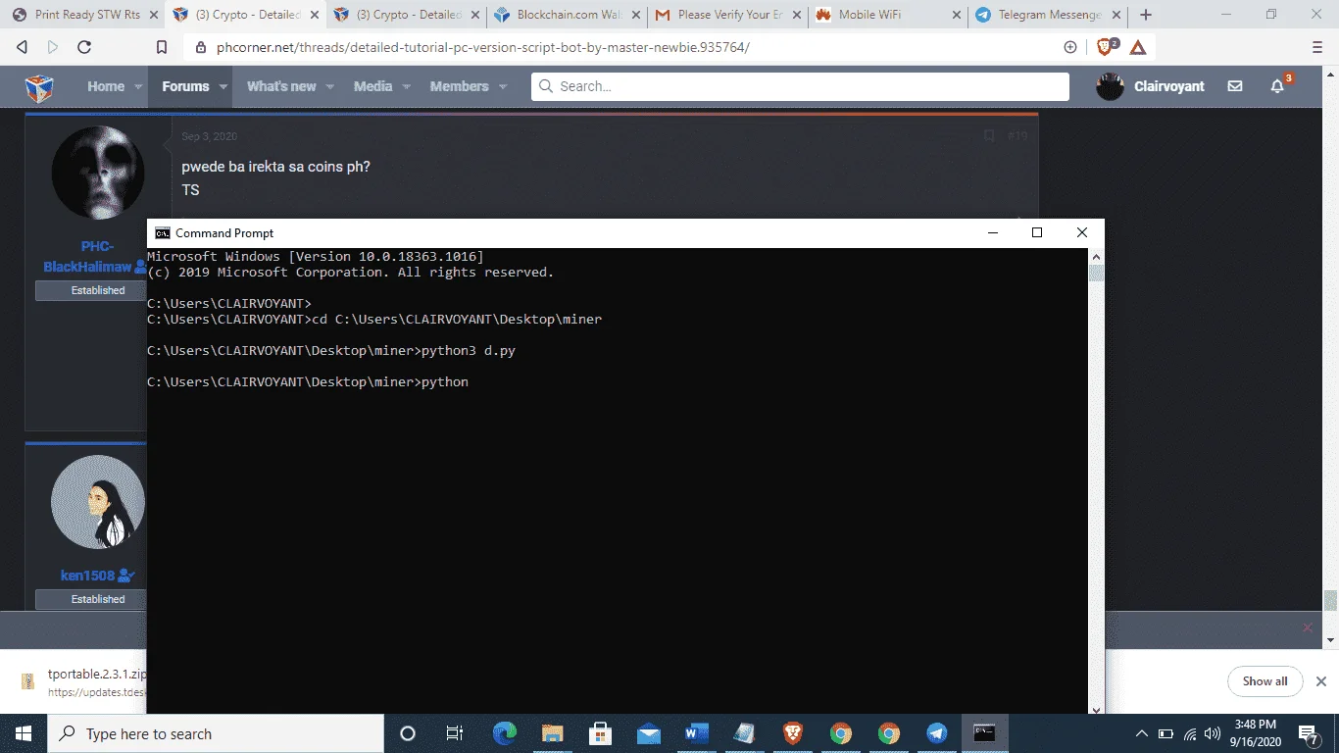1339x753 pixels.
Task: Go back to the previous page
Action: pos(22,47)
